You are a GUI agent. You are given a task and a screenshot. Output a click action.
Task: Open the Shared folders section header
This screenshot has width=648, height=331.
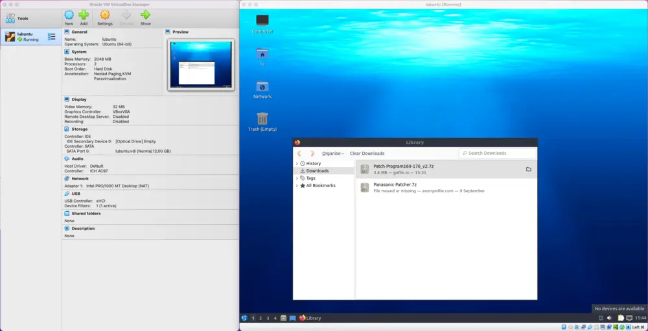click(86, 213)
